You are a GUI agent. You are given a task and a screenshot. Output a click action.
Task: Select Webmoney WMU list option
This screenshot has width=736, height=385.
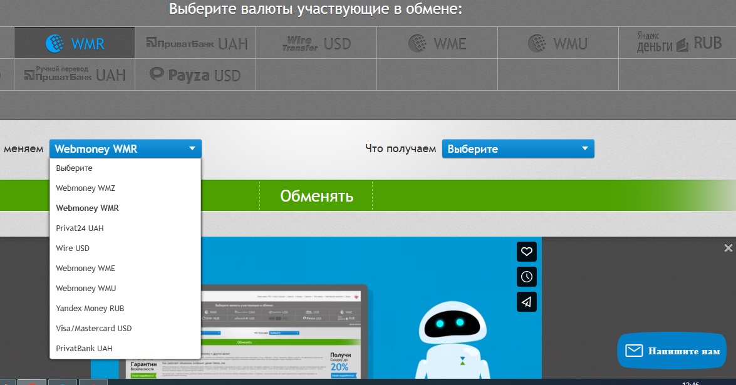click(125, 288)
